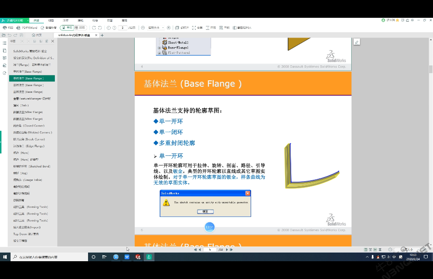Click the refresh sidebar icon
The height and width of the screenshot is (279, 433).
(x=4, y=73)
